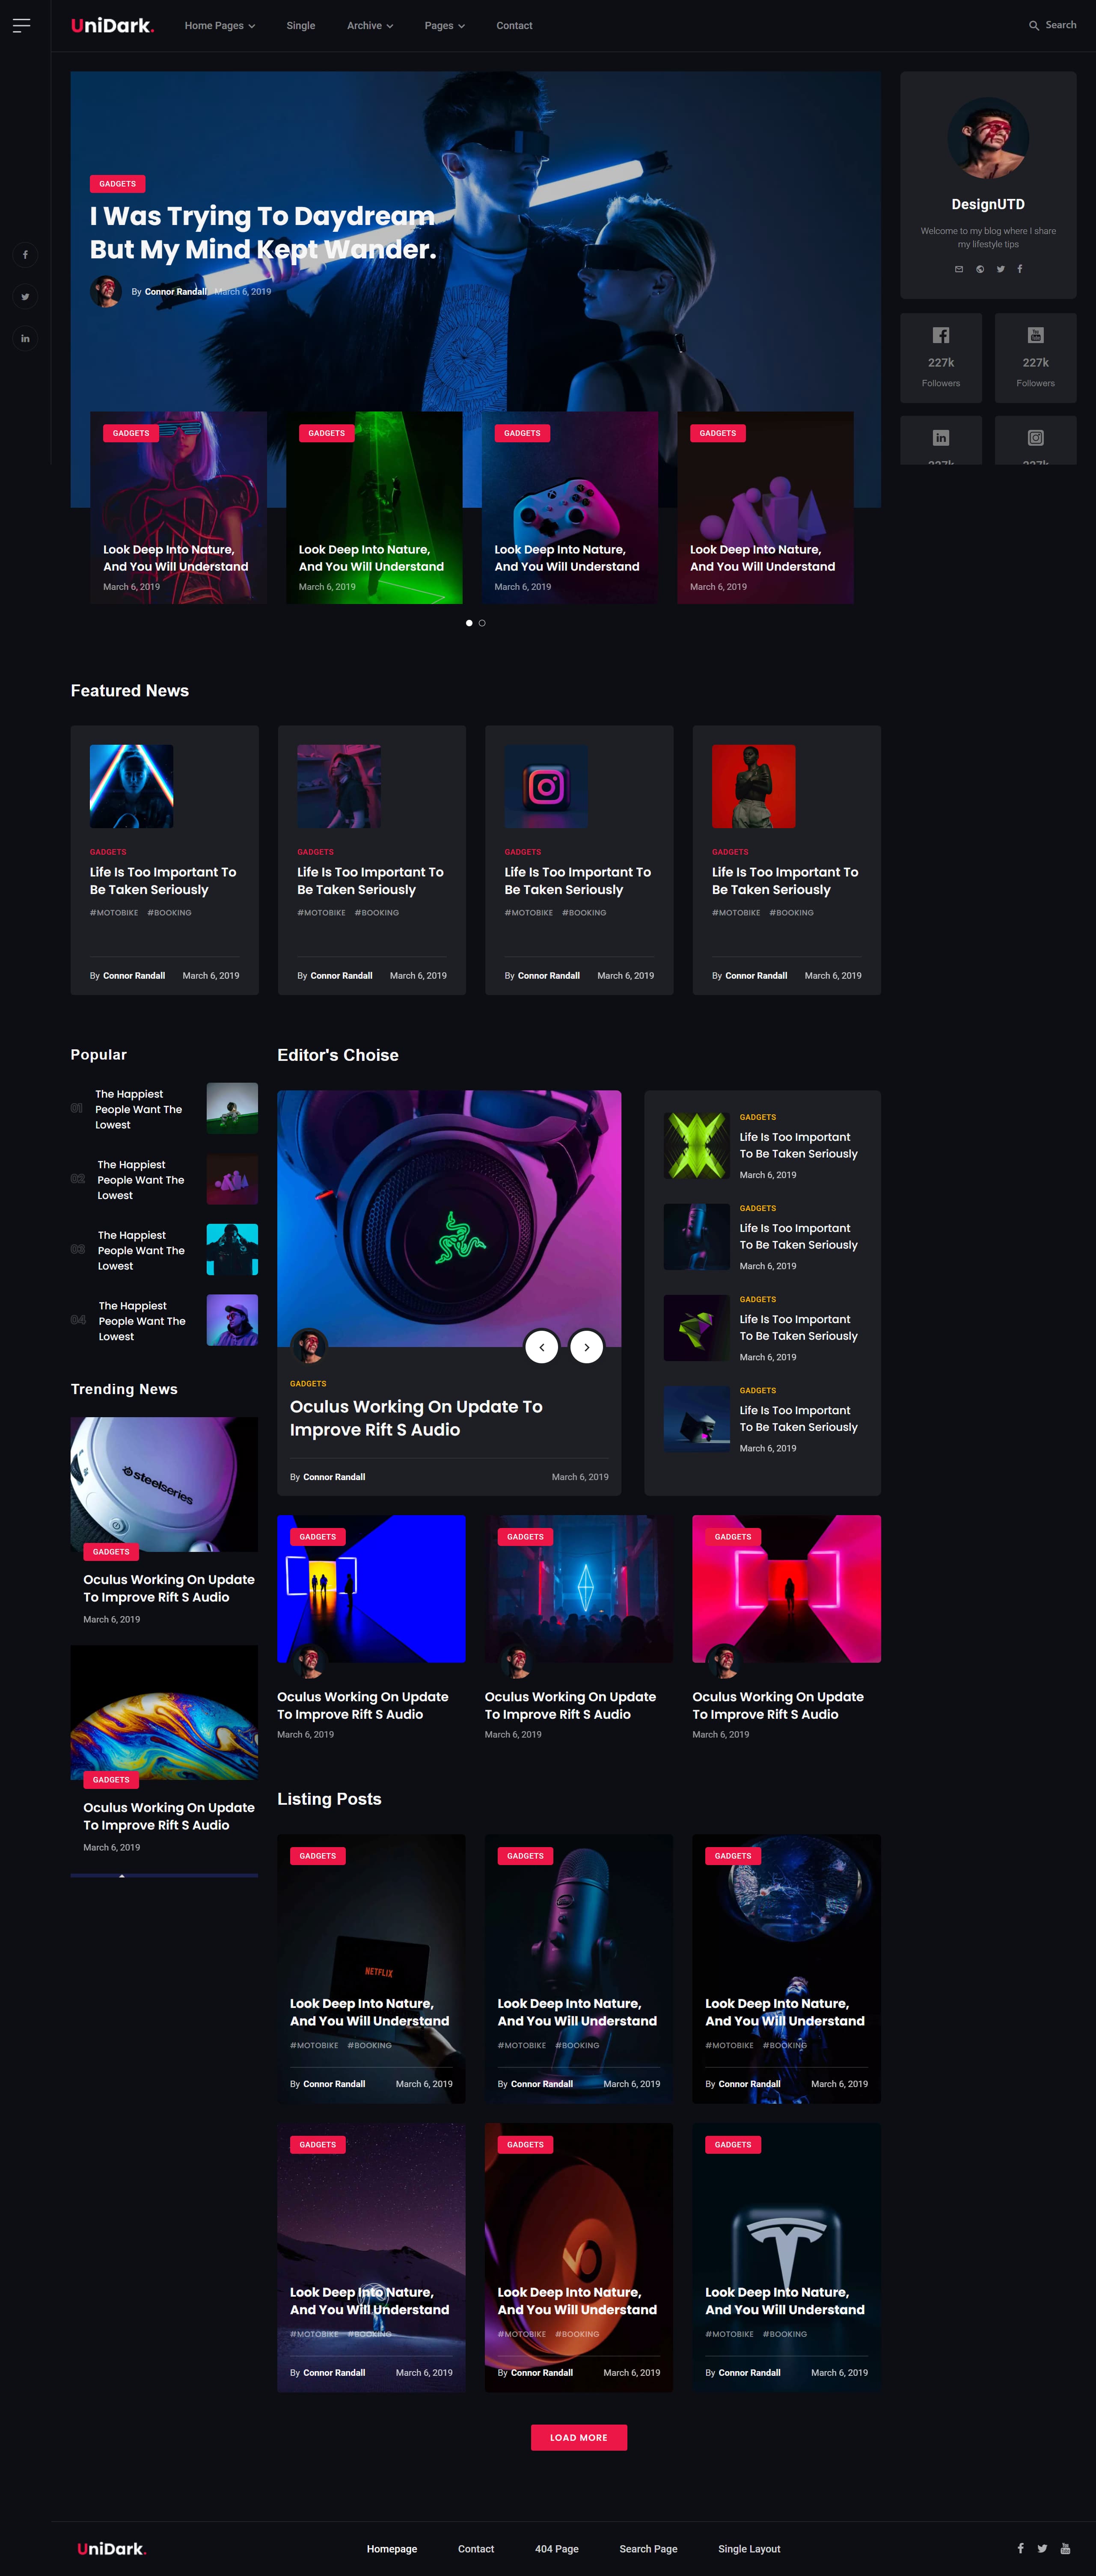
Task: Expand the Pages dropdown menu
Action: point(445,26)
